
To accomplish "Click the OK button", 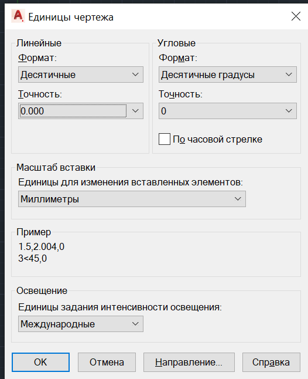I will coord(40,362).
